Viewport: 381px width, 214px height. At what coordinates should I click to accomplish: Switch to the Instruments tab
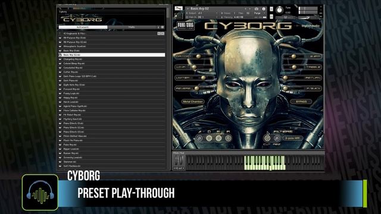pos(83,27)
